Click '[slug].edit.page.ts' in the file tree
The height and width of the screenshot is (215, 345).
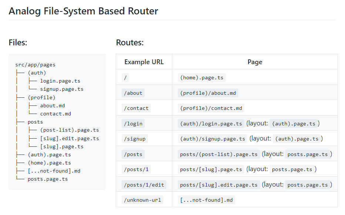tap(70, 138)
